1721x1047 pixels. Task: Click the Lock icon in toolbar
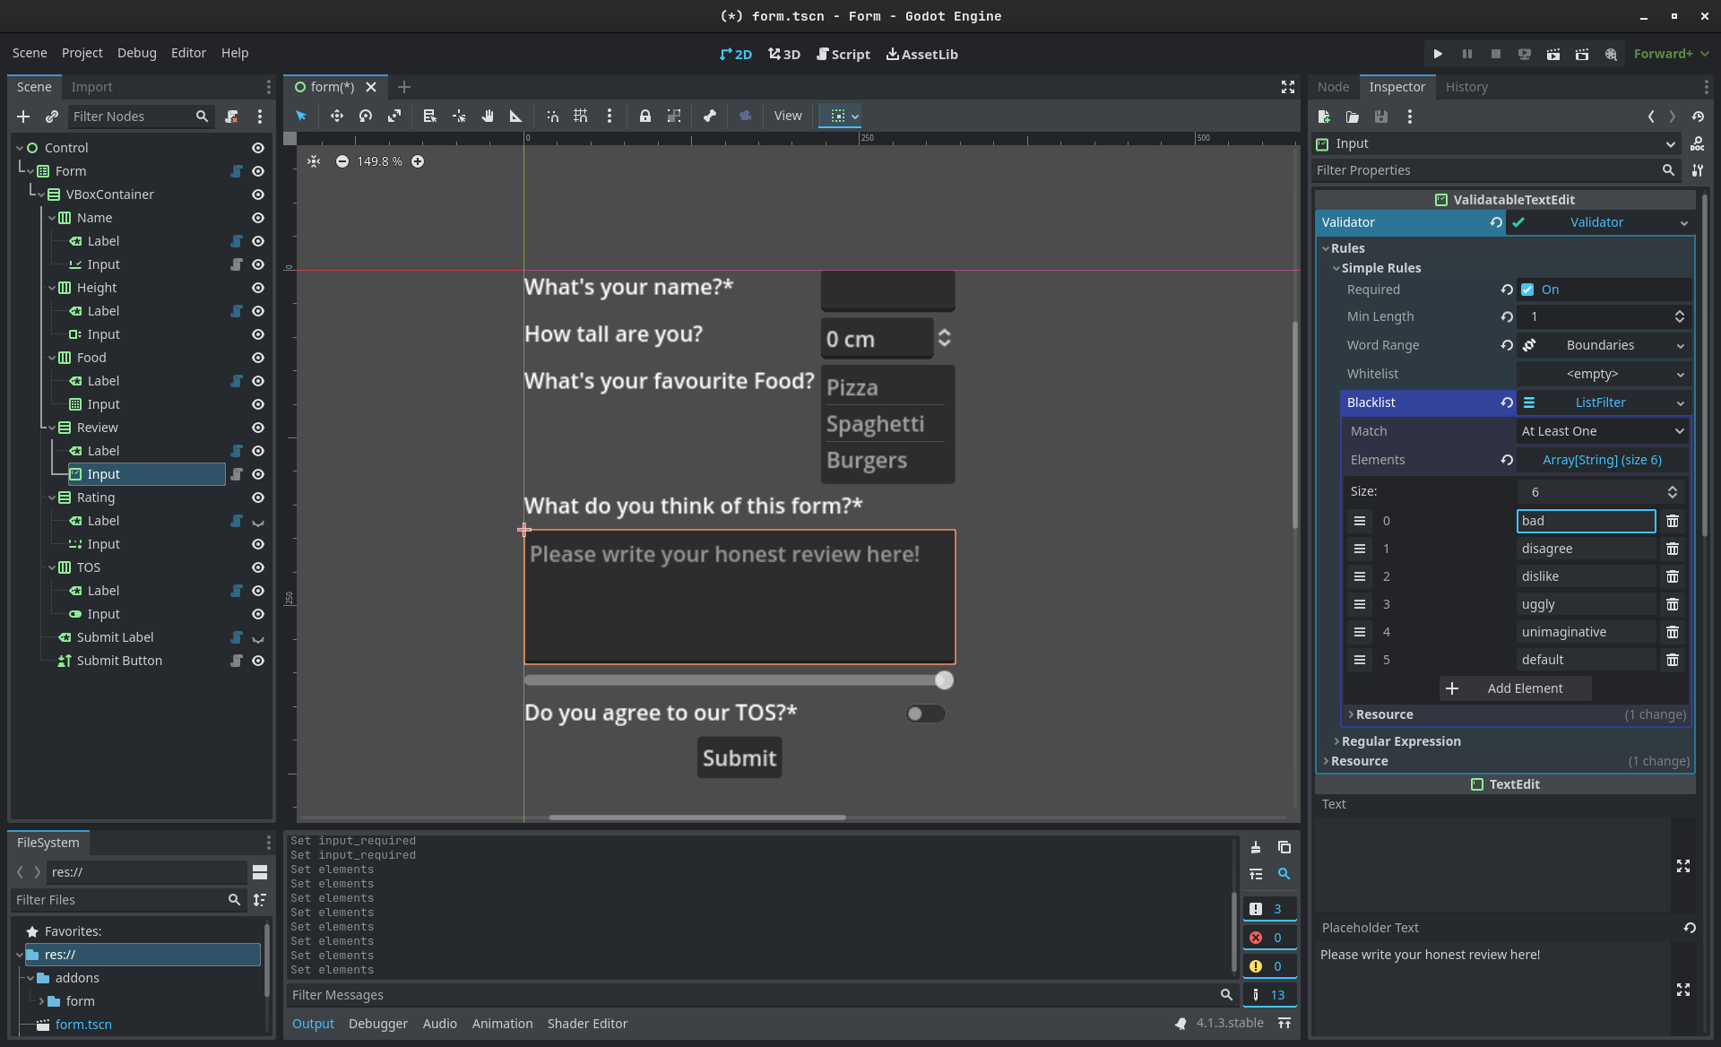[644, 116]
